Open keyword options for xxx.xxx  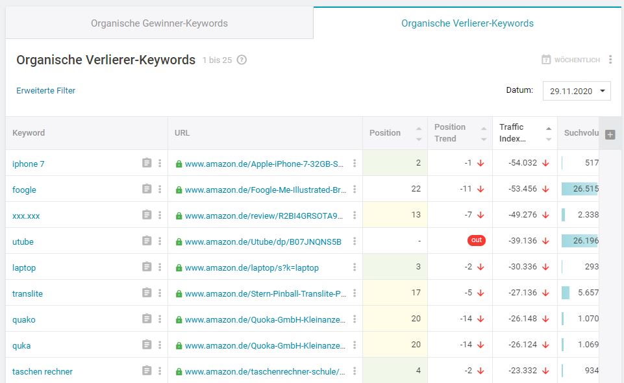pyautogui.click(x=160, y=215)
